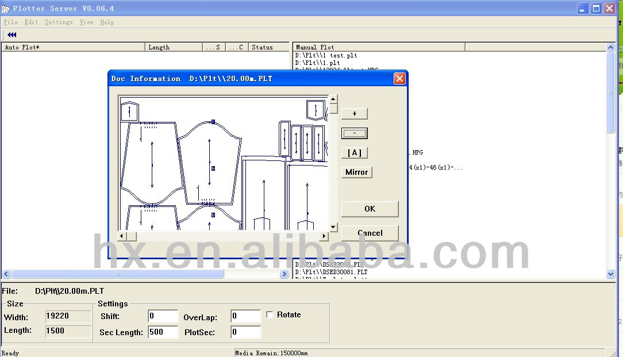Open the Help menu

coord(107,22)
